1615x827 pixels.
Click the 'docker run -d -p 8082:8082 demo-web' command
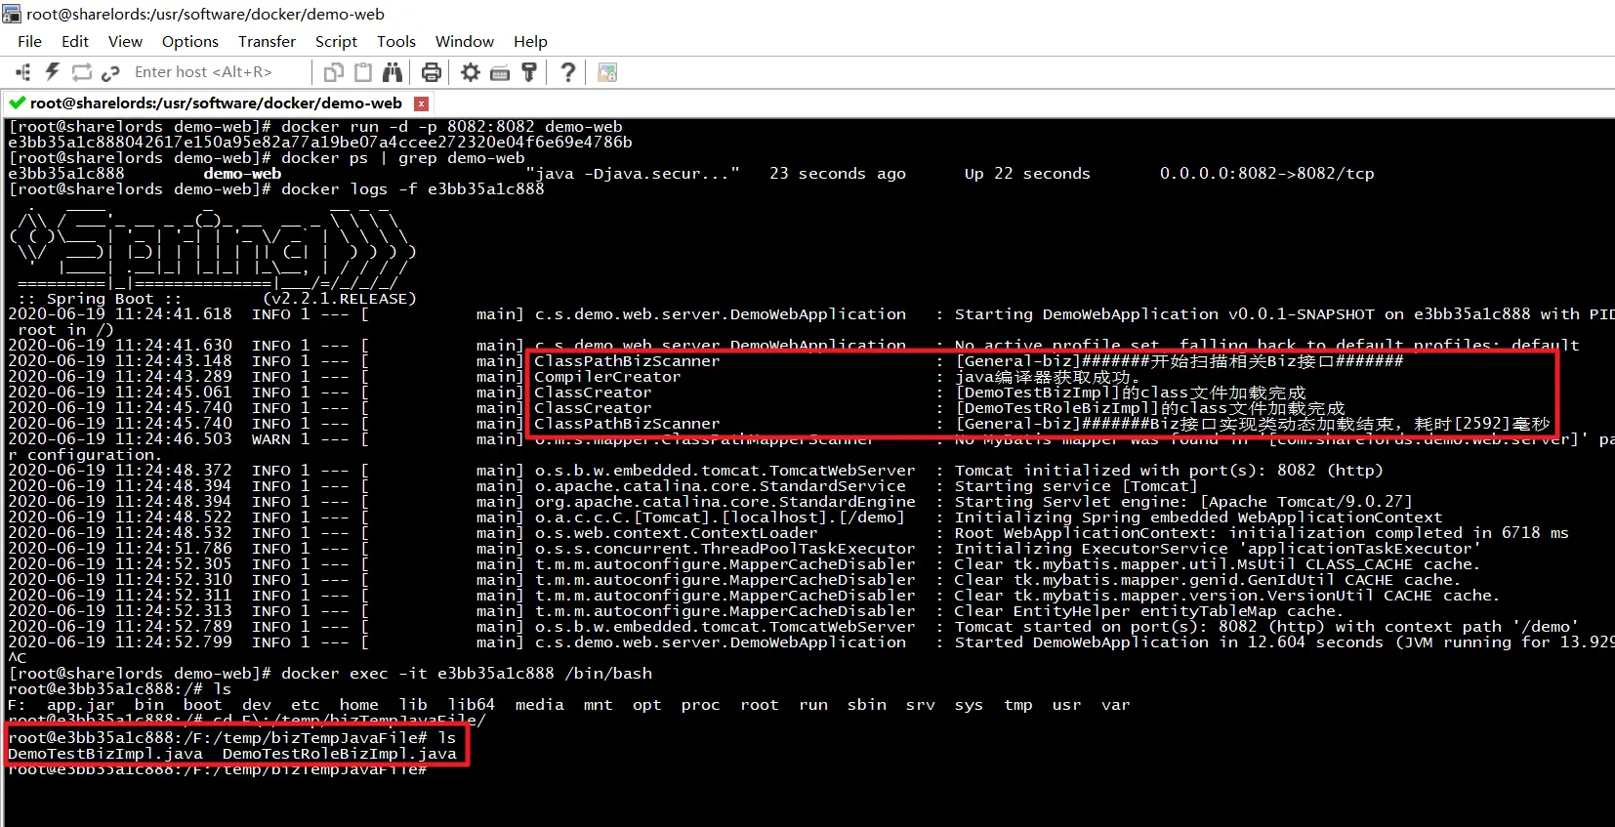[x=451, y=127]
